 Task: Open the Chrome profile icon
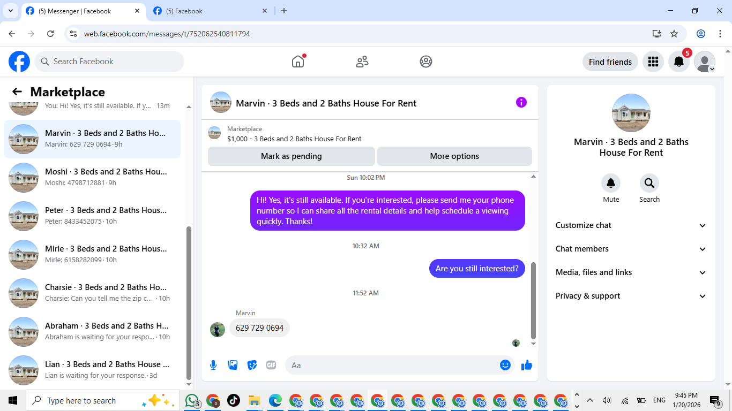[x=701, y=34]
